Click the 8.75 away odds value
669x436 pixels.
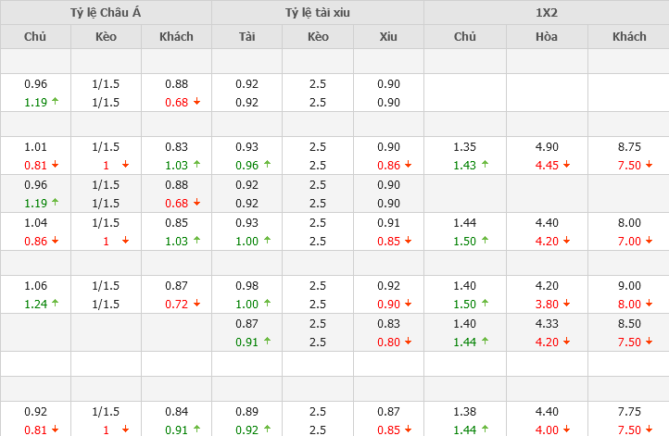coord(629,146)
